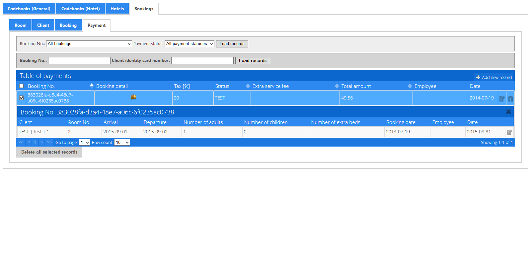531x262 pixels.
Task: Open the Client sub-tab
Action: tap(43, 25)
